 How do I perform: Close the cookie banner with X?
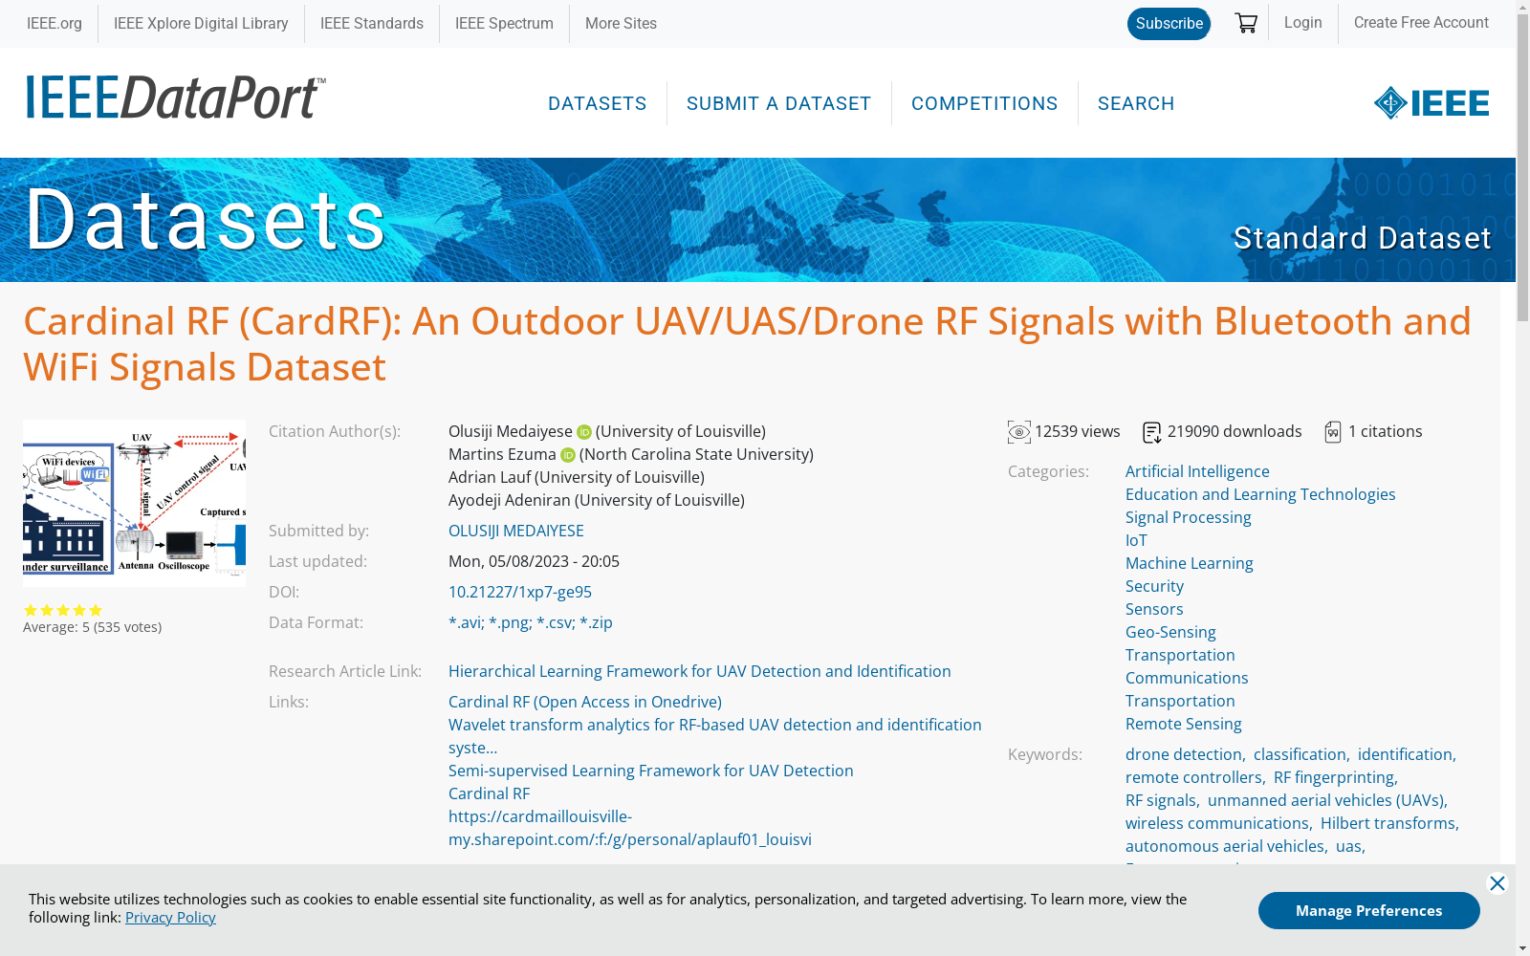(1497, 883)
